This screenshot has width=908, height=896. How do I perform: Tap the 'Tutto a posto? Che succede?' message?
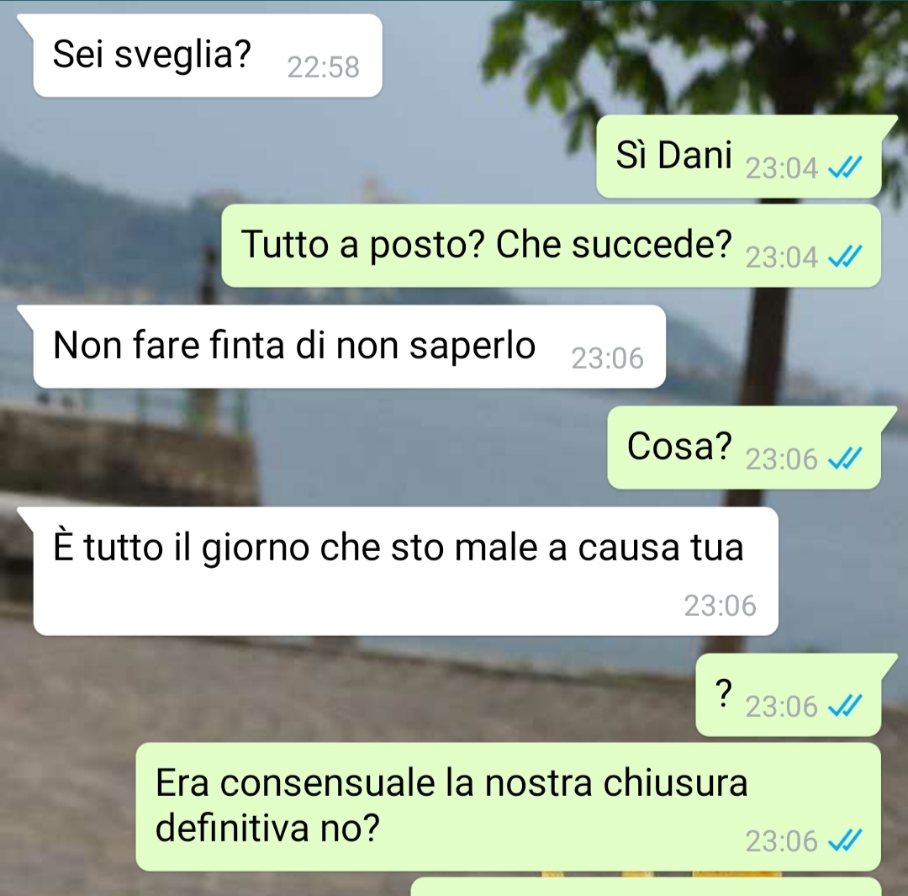coord(552,246)
